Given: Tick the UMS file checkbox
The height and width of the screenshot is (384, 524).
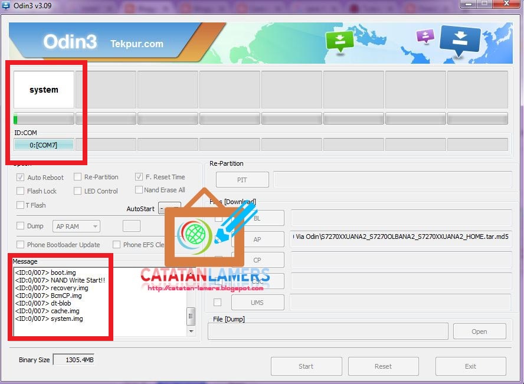Looking at the screenshot, I should [217, 302].
